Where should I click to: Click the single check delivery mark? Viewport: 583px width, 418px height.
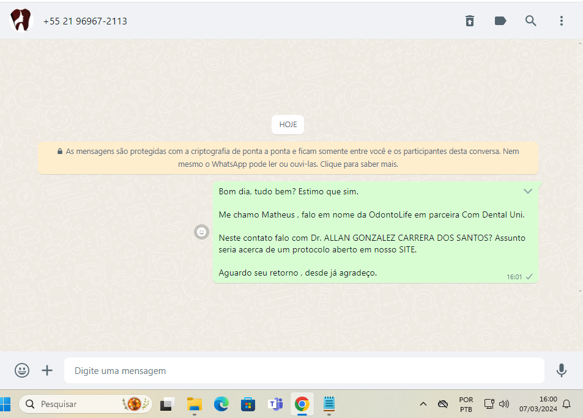529,276
